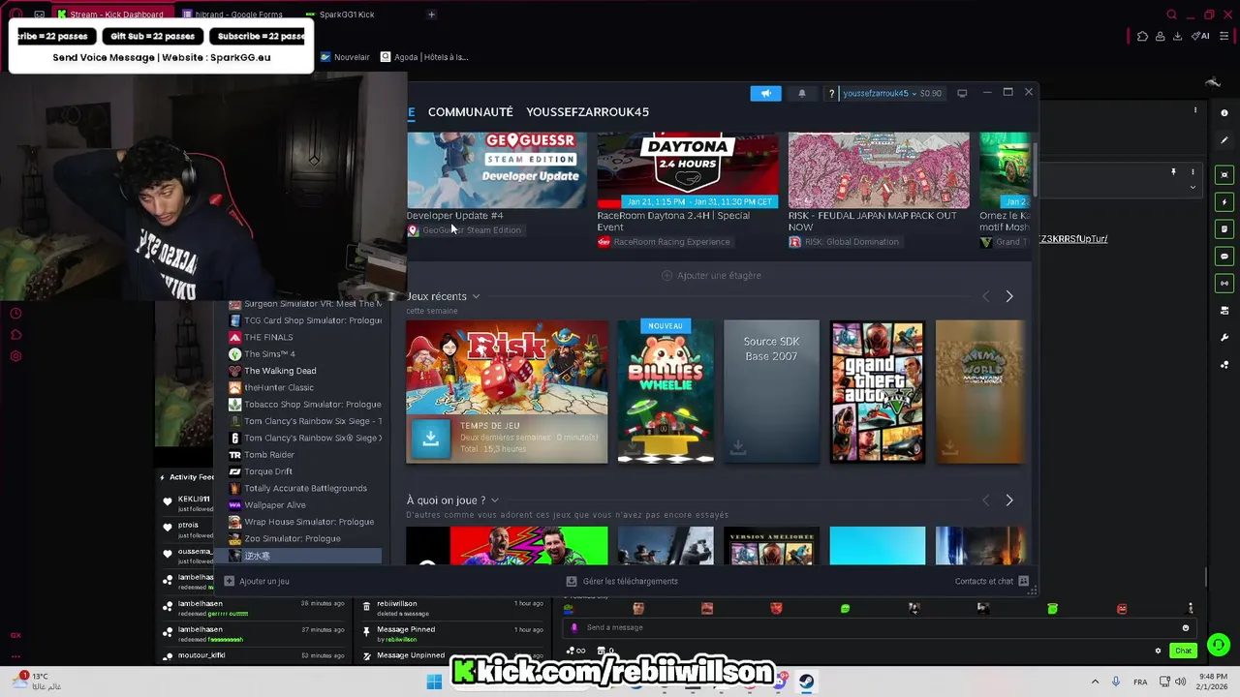Select The Walking Dead in library list
This screenshot has width=1240, height=697.
point(304,371)
